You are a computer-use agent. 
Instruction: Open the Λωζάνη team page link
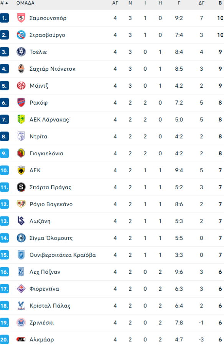40,221
